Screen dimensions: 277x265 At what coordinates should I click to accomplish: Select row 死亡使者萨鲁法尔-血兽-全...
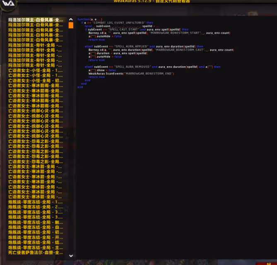click(x=36, y=253)
